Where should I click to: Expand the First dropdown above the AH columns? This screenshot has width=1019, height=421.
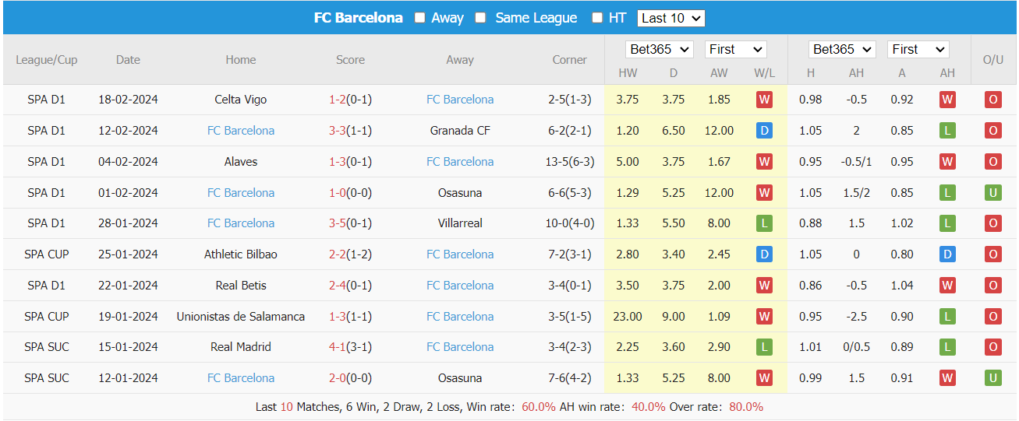tap(918, 49)
